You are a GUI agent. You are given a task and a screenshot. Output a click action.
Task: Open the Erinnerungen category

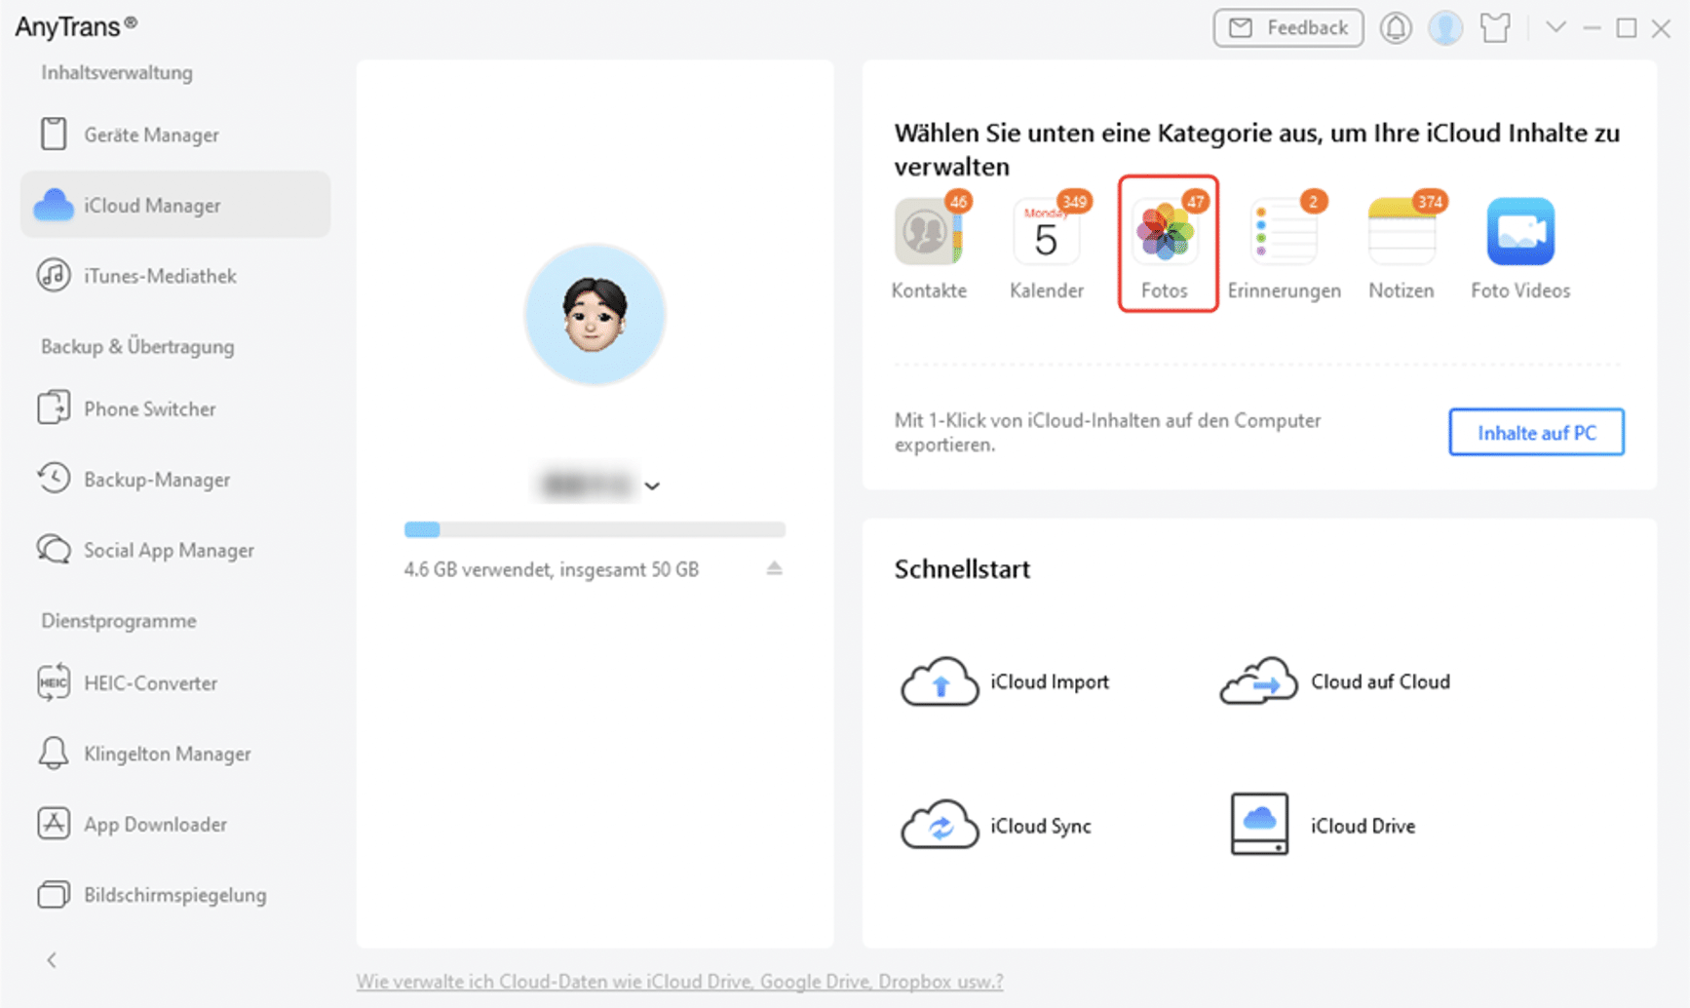(1284, 248)
